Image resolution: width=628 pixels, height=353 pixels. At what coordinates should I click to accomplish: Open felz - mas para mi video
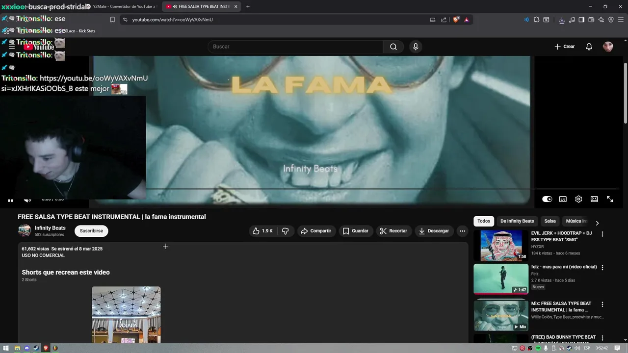click(501, 279)
